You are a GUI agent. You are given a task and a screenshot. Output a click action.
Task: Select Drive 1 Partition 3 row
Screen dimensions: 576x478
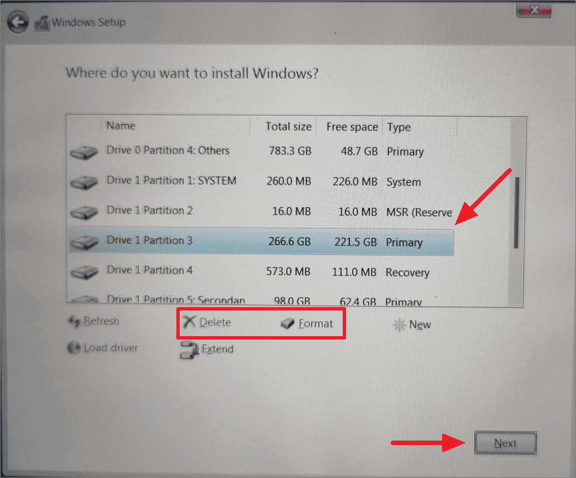[x=261, y=242]
